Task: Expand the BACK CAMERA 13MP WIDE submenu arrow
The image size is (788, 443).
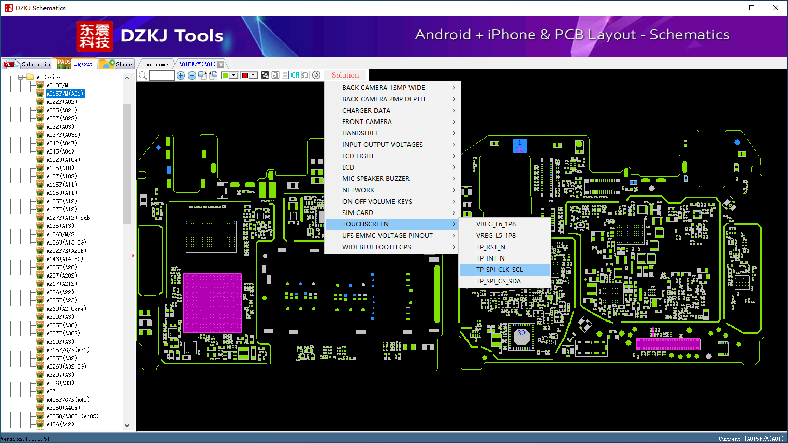Action: pos(454,88)
